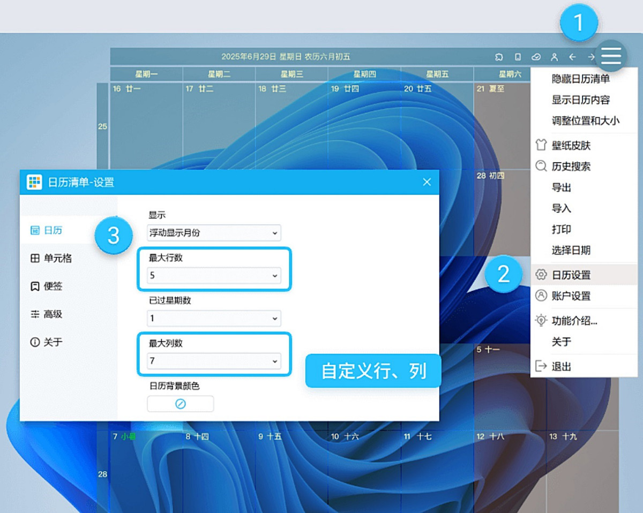Open the 最大行数 dropdown showing 5
Screen dimensions: 643x513
tap(213, 275)
